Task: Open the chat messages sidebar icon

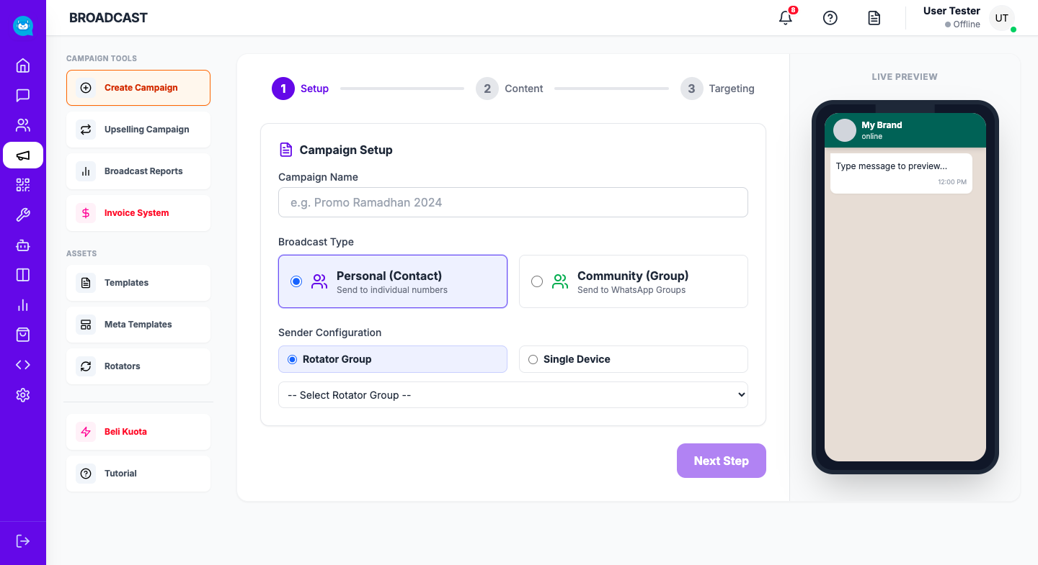Action: [x=23, y=96]
